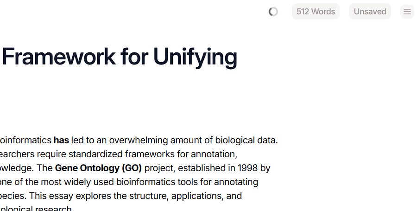Click on 'bioinformatics tools' in the paragraph

tap(164, 182)
